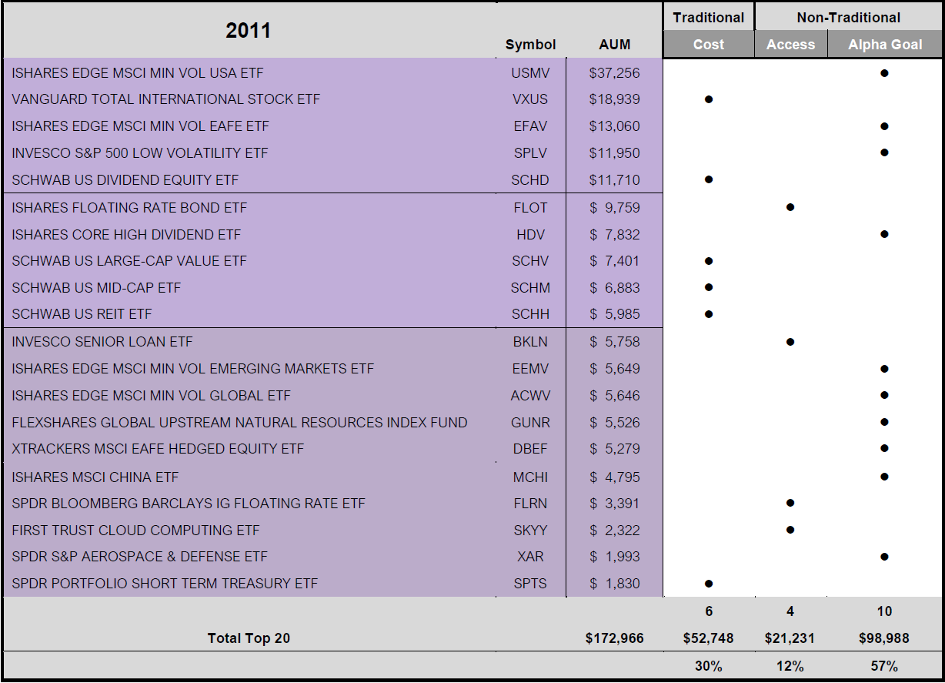The image size is (945, 683).
Task: Select the $ 5,758 AUM value
Action: coord(614,342)
